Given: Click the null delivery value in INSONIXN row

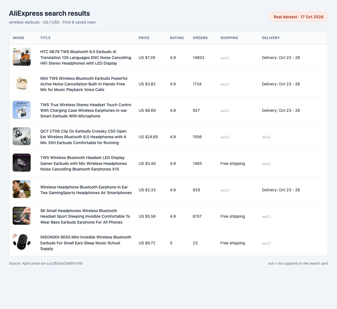Looking at the screenshot, I should click(x=266, y=243).
